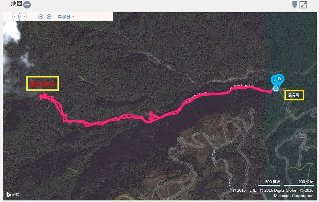Pan map west with compass left arrow
The width and height of the screenshot is (319, 202).
(x=14, y=17)
